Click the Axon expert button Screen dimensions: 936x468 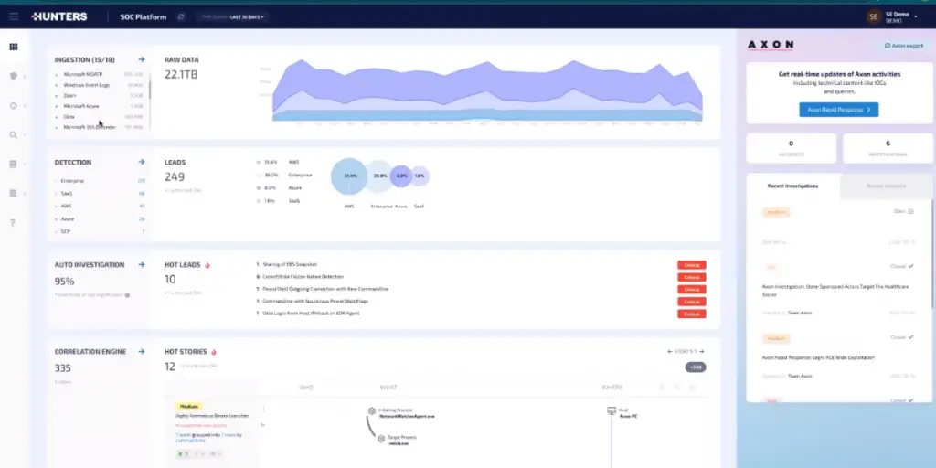(904, 46)
